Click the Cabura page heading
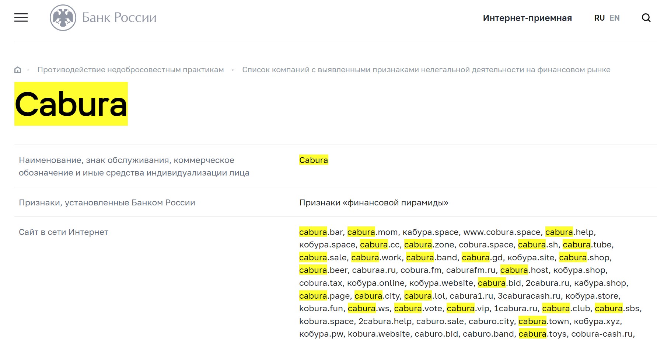The width and height of the screenshot is (657, 340). pos(71,104)
